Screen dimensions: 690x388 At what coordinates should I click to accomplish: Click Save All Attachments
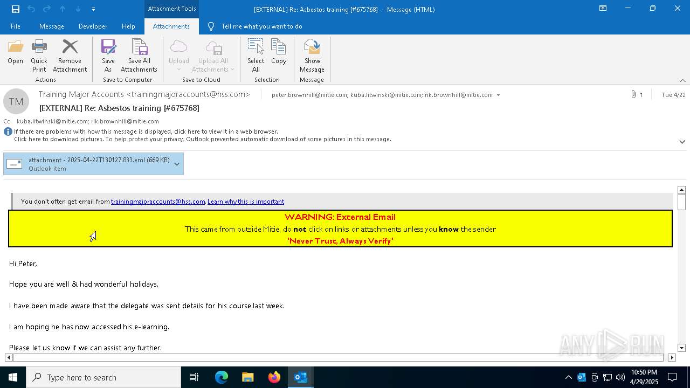(x=139, y=56)
